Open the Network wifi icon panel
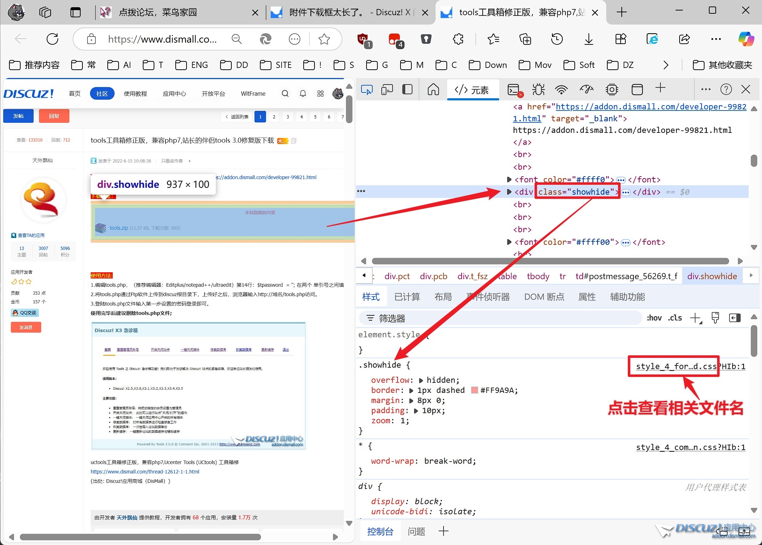762x545 pixels. coord(561,90)
